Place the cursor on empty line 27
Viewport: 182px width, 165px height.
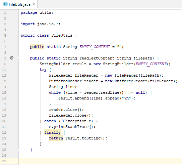(x=100, y=161)
